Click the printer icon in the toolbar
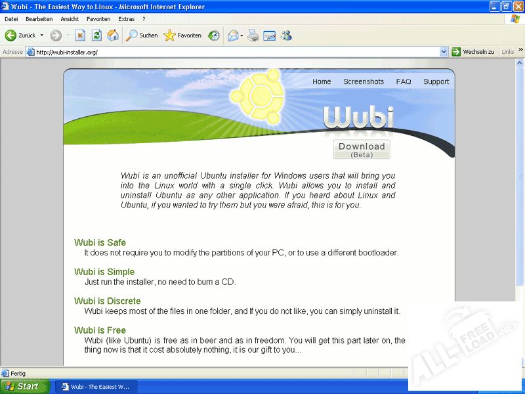Viewport: 525px width, 394px height. coord(253,35)
